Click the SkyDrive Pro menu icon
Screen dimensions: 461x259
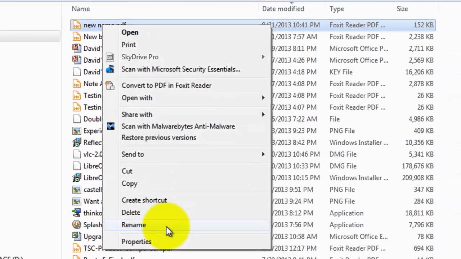pos(110,57)
